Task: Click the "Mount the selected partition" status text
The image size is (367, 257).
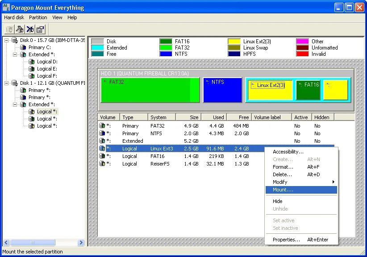Action: click(x=33, y=252)
